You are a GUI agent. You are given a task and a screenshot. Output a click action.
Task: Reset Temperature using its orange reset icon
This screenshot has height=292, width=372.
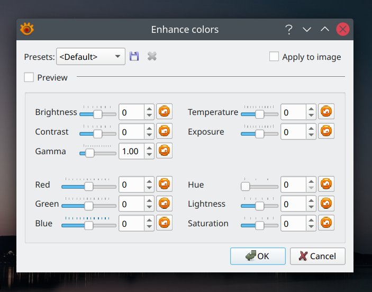pos(326,112)
